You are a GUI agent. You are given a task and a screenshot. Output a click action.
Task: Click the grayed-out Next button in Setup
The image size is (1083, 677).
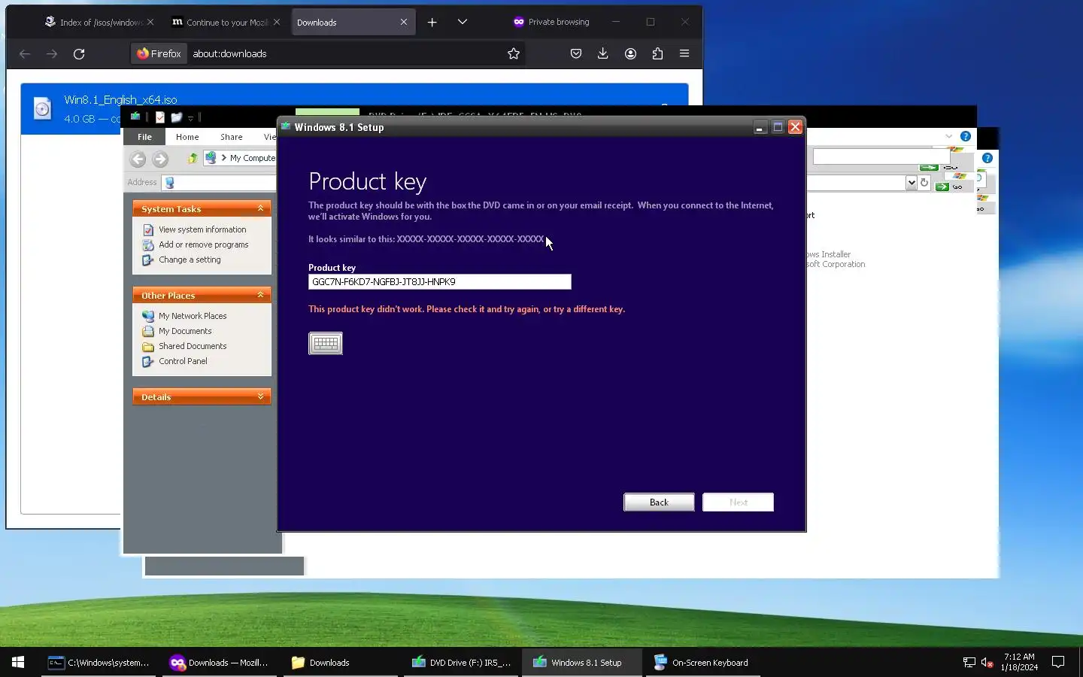coord(738,502)
